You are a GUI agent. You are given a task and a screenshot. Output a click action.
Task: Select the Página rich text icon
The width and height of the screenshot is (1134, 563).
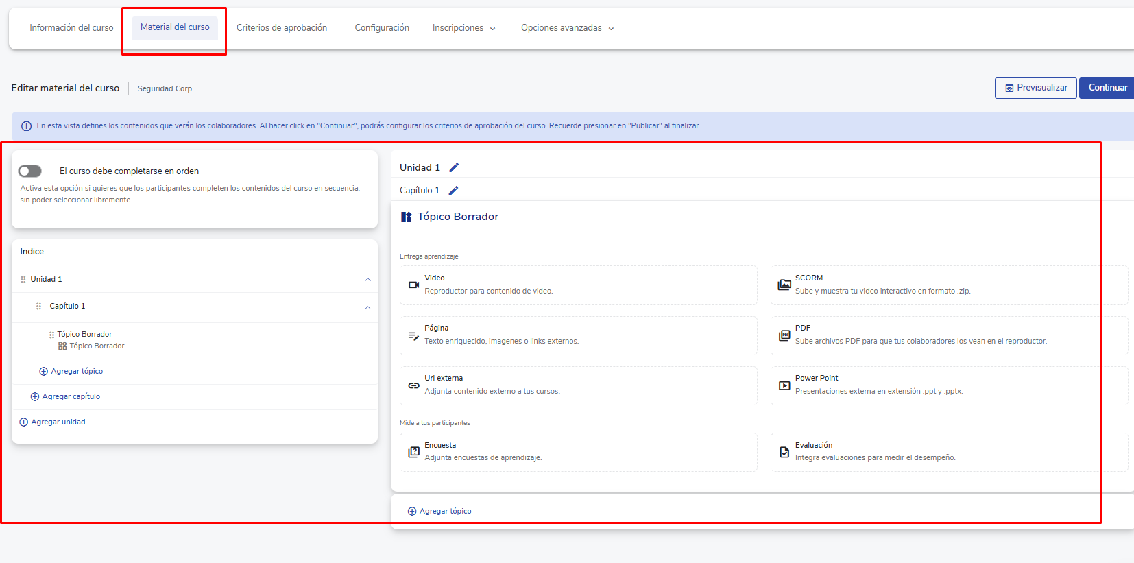413,335
